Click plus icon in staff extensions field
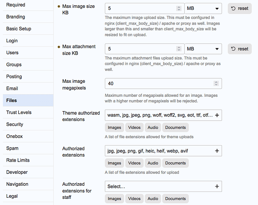 [x=217, y=187]
